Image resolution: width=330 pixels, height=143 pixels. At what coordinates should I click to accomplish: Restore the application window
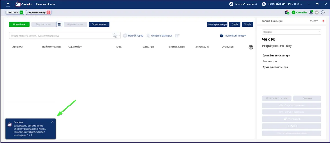(x=317, y=4)
